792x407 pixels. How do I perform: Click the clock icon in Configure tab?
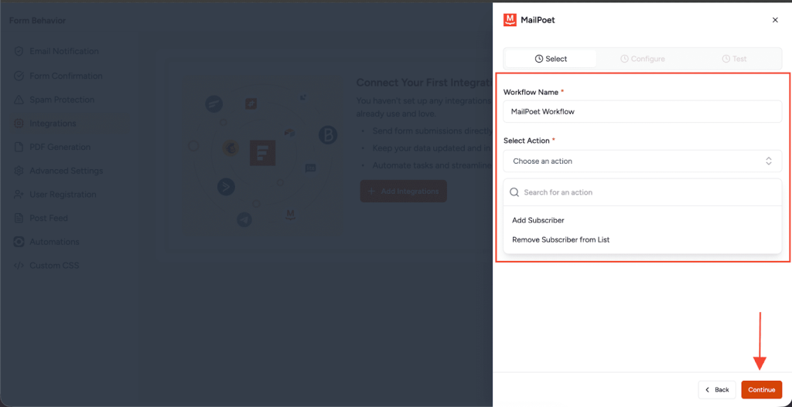pos(624,59)
